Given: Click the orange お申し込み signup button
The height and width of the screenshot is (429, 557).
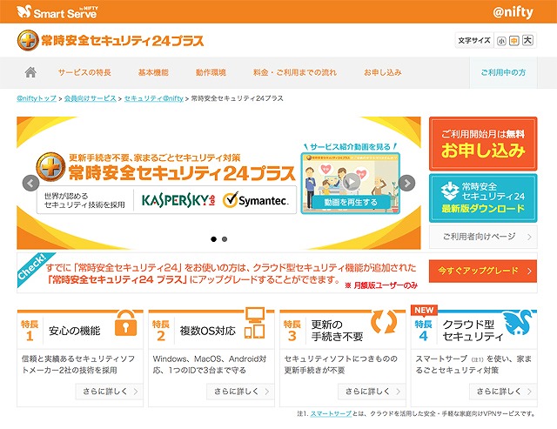Looking at the screenshot, I should pos(483,144).
